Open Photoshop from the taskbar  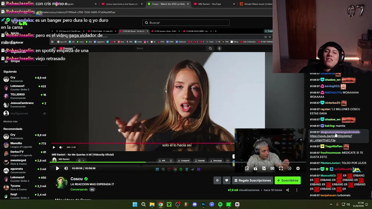(203, 205)
